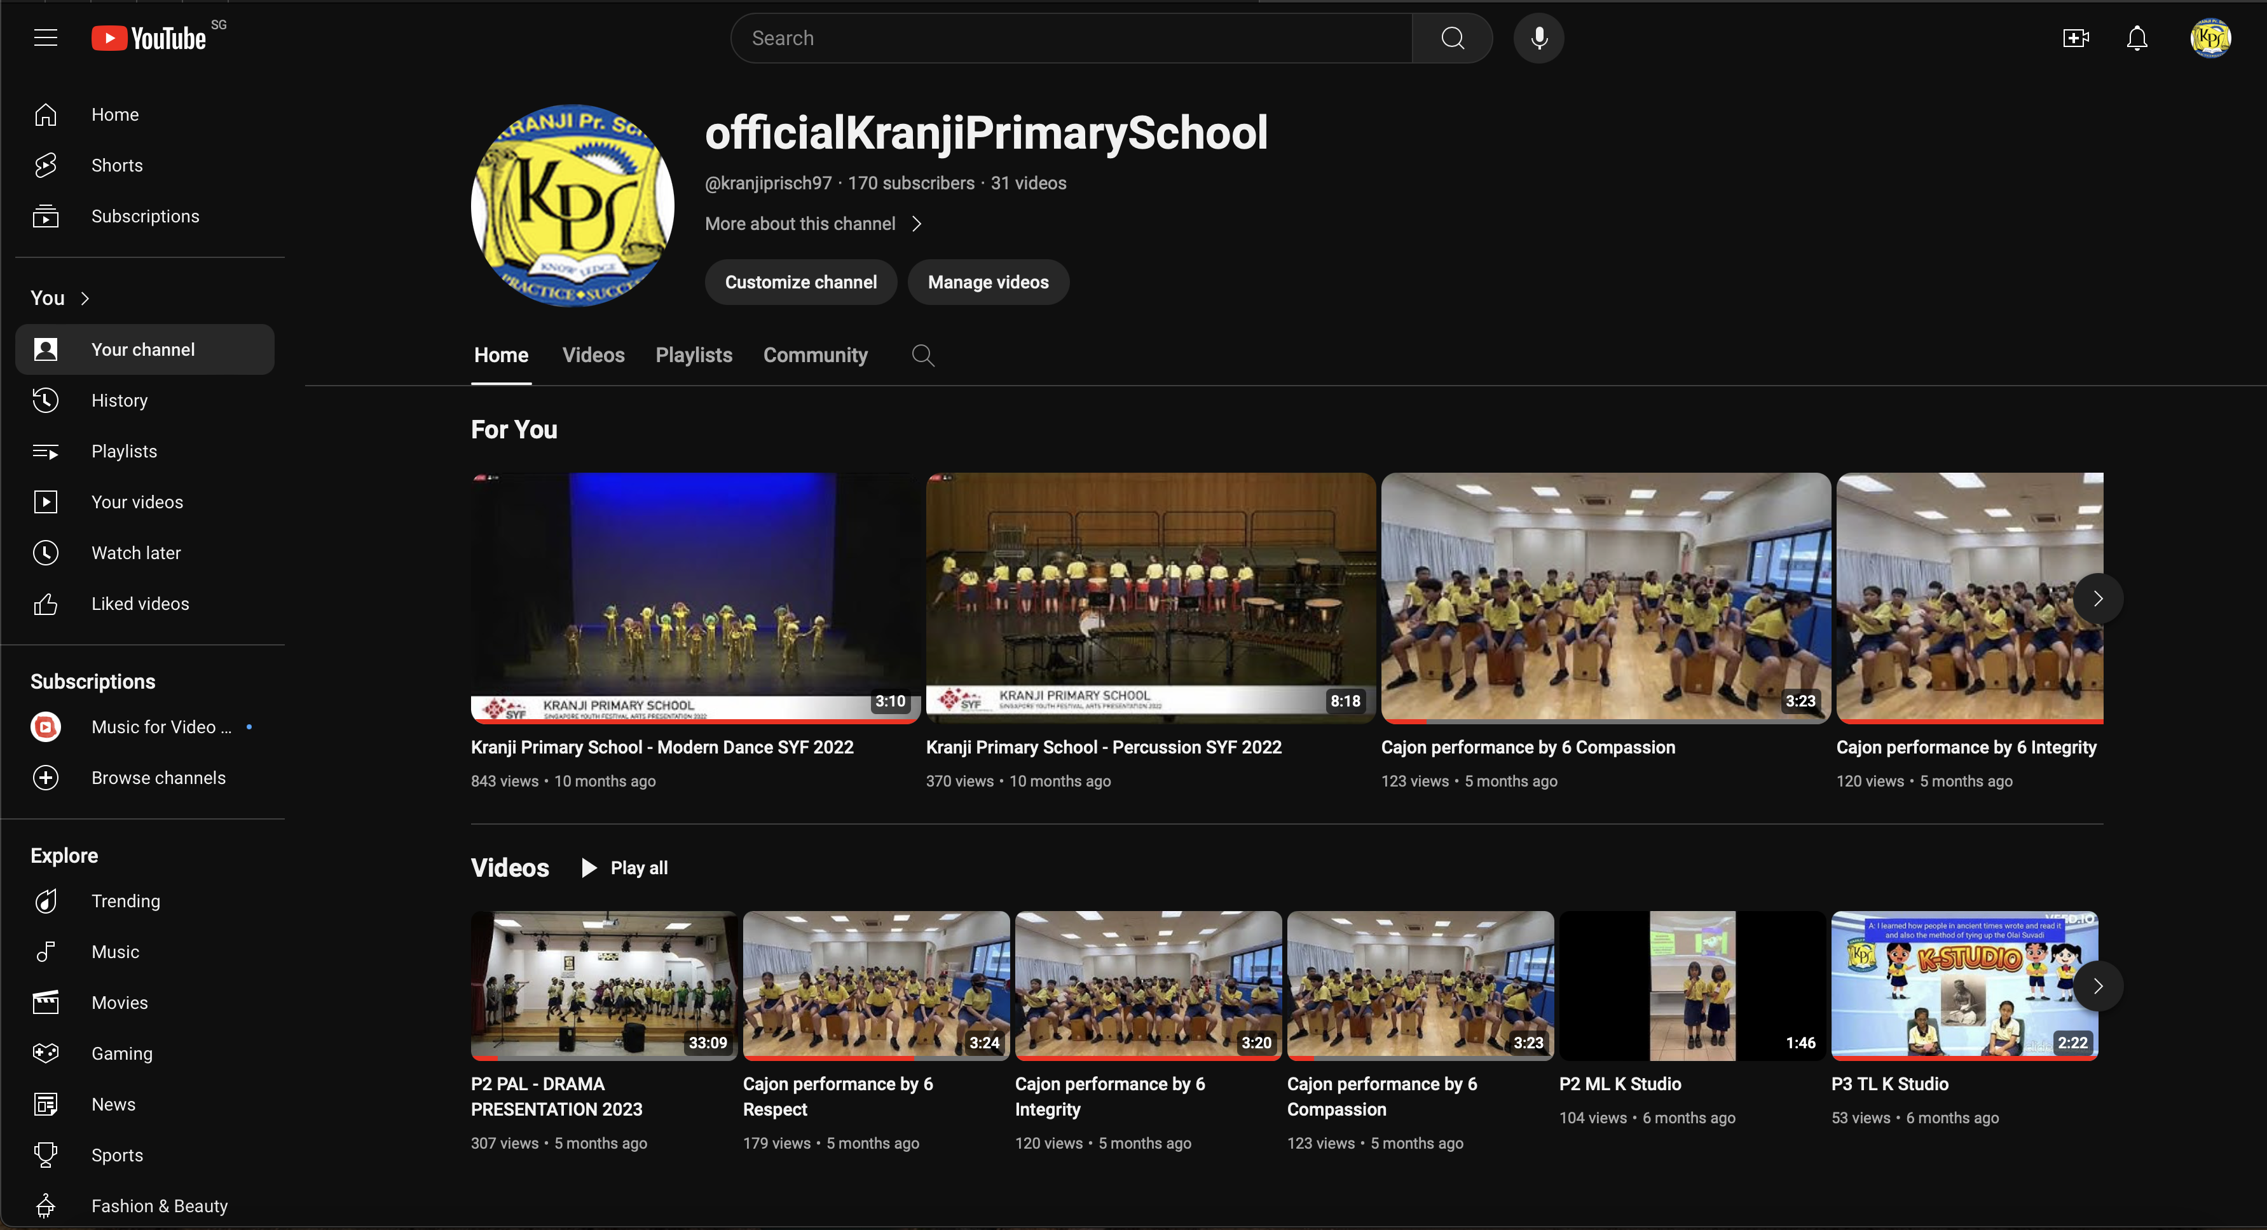Open News in Explore
Viewport: 2267px width, 1230px height.
tap(145, 1105)
